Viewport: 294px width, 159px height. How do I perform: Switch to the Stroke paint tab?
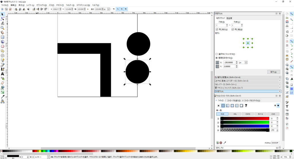coord(233,101)
